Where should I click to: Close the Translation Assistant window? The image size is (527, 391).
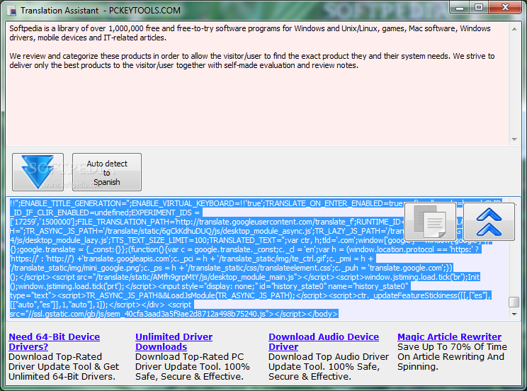[505, 7]
